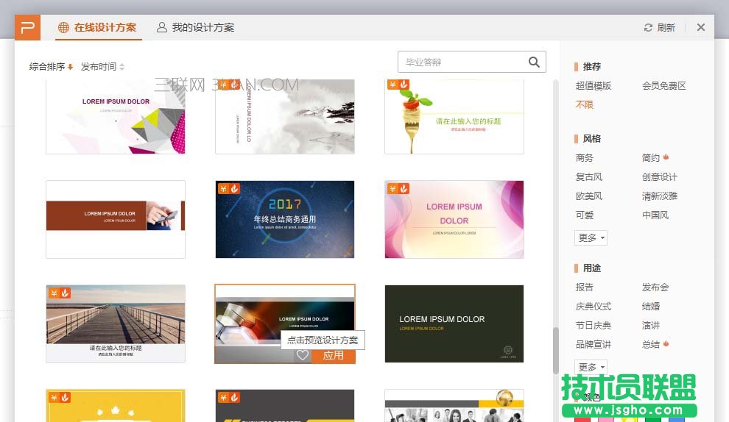
Task: Open the wooden pier beach template
Action: coord(116,323)
